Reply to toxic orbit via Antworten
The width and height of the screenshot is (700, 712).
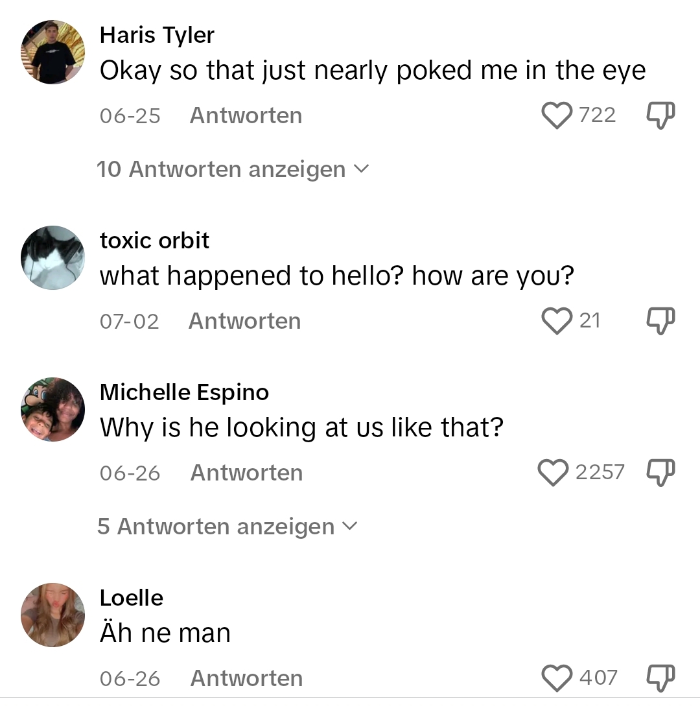pos(245,321)
